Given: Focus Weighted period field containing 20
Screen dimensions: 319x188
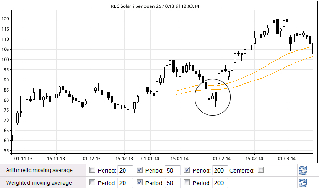Looking at the screenshot, I should click(125, 182).
